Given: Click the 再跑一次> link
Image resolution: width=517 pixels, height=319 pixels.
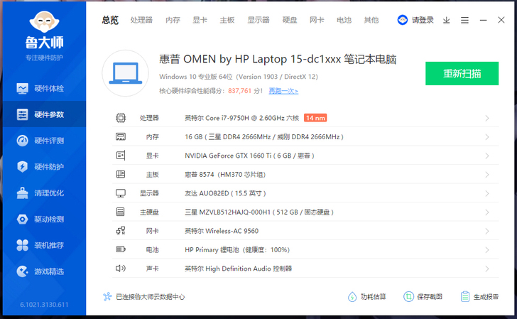Looking at the screenshot, I should click(x=283, y=91).
